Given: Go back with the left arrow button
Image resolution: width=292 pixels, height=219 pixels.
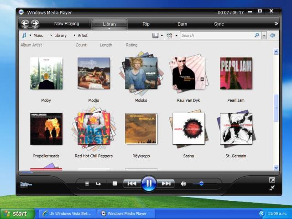Looking at the screenshot, I should tap(25, 24).
